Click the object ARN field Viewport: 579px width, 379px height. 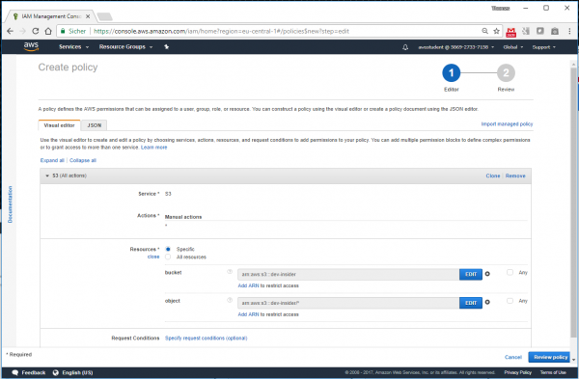click(348, 303)
